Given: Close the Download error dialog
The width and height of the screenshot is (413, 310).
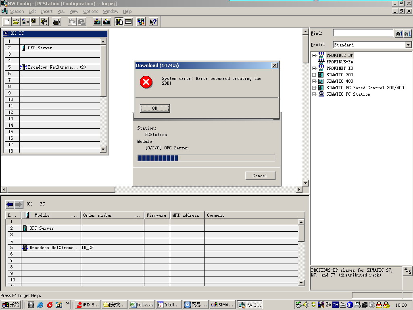Looking at the screenshot, I should point(274,65).
